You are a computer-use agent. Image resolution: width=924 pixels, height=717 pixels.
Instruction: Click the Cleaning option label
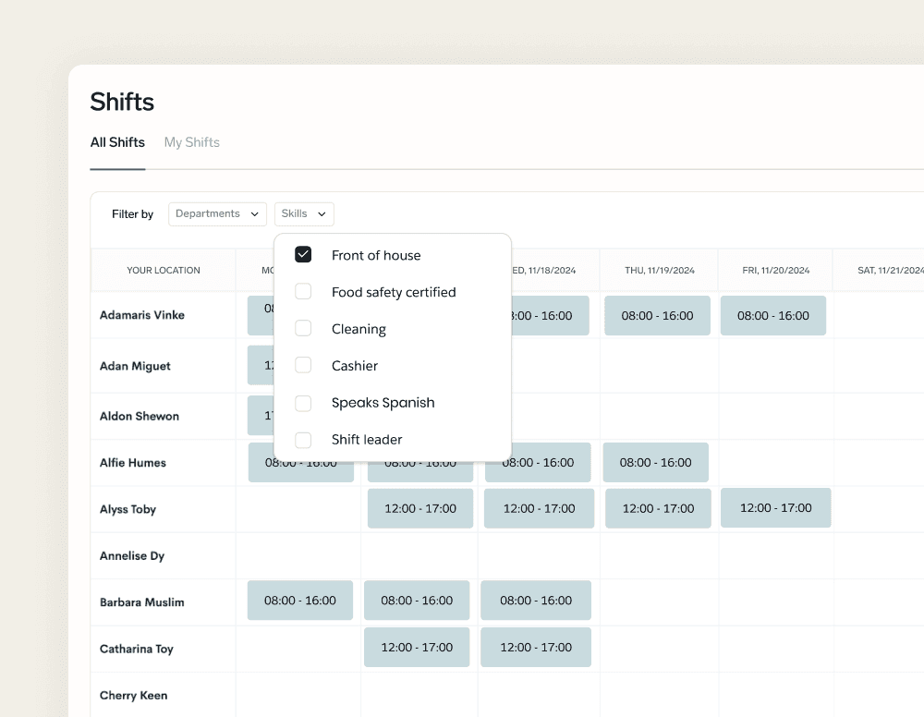coord(359,329)
